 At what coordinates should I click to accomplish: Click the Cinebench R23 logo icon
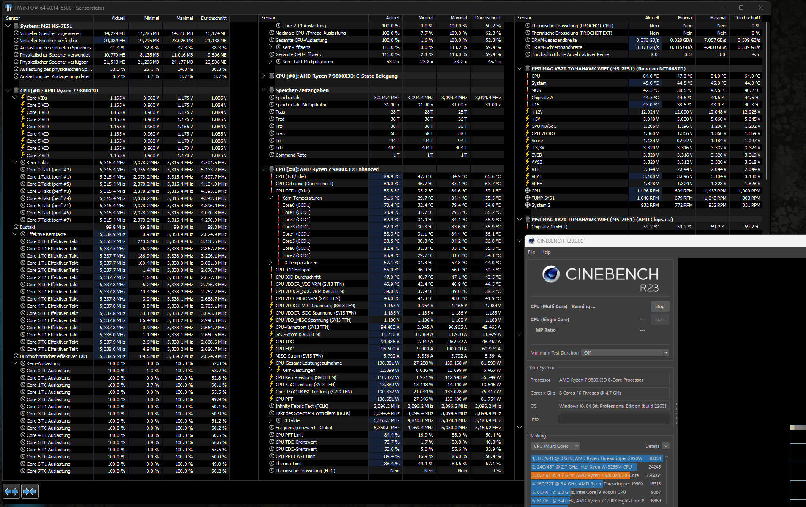[551, 274]
